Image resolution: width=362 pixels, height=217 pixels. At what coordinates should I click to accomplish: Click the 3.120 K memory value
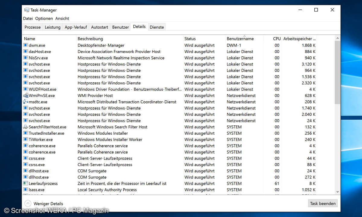309,64
